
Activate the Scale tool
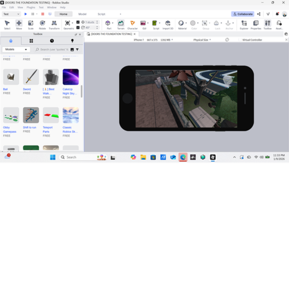pyautogui.click(x=30, y=25)
